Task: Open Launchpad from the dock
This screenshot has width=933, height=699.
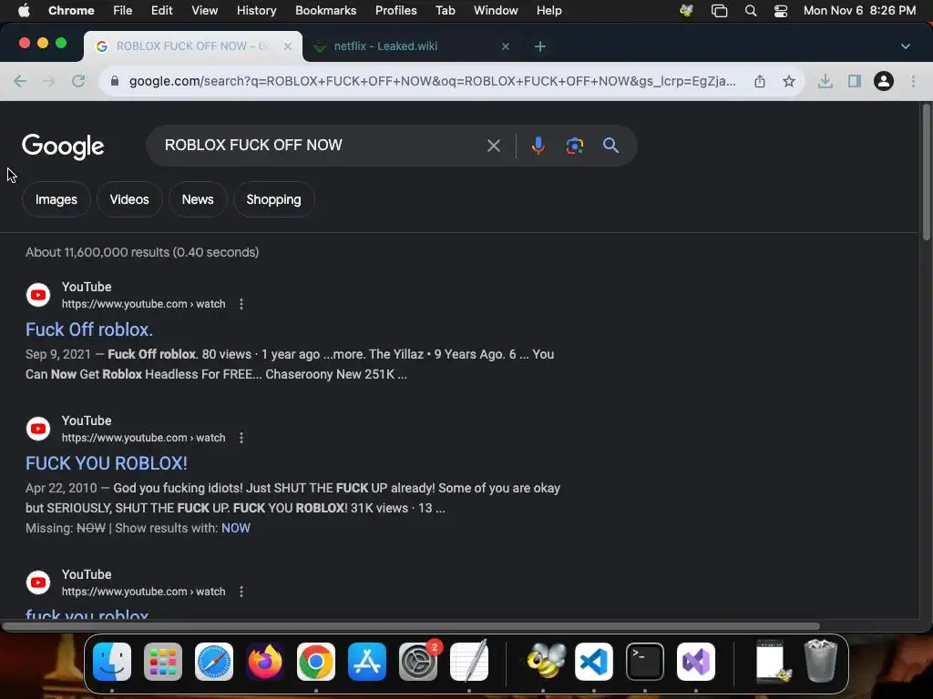Action: (163, 662)
